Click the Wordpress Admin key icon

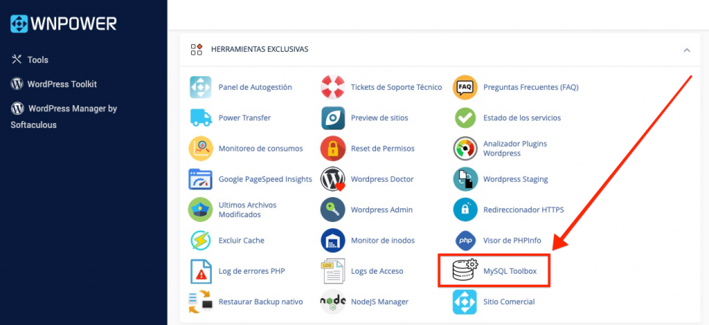(333, 210)
